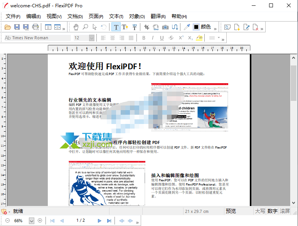The width and height of the screenshot is (298, 226).
Task: Click the 1 / 2 page number field
Action: click(x=81, y=221)
